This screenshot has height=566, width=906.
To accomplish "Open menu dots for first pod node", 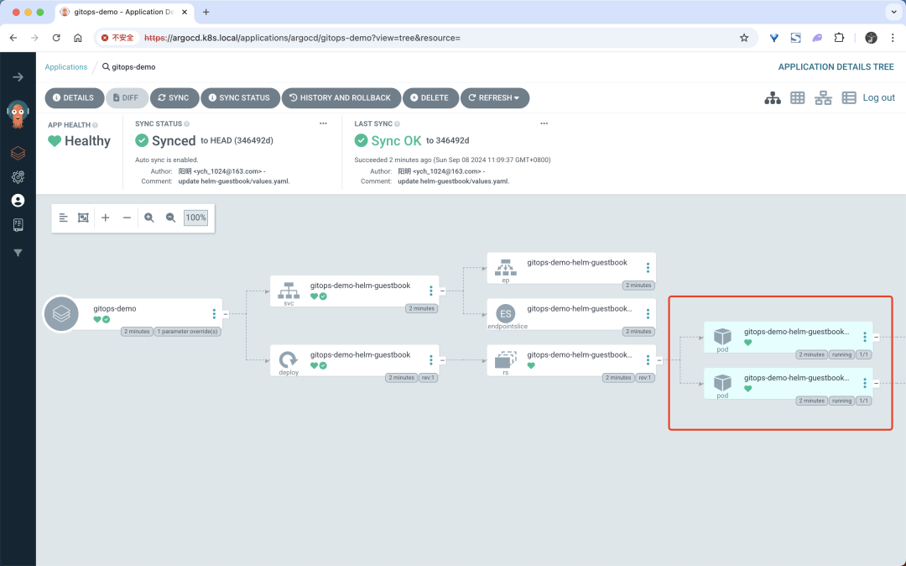I will coord(864,337).
